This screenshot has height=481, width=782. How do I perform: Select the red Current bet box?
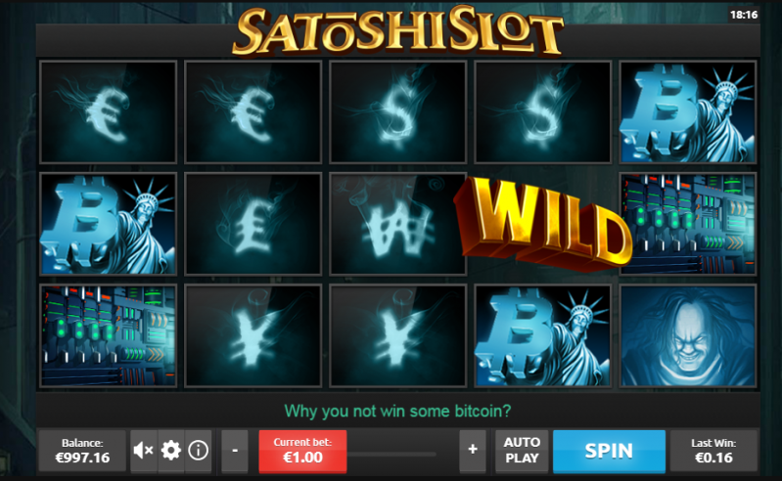(302, 451)
